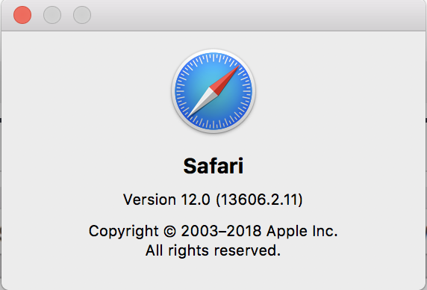Viewport: 427px width, 290px height.
Task: Click the build number 13606.2.11
Action: click(259, 200)
